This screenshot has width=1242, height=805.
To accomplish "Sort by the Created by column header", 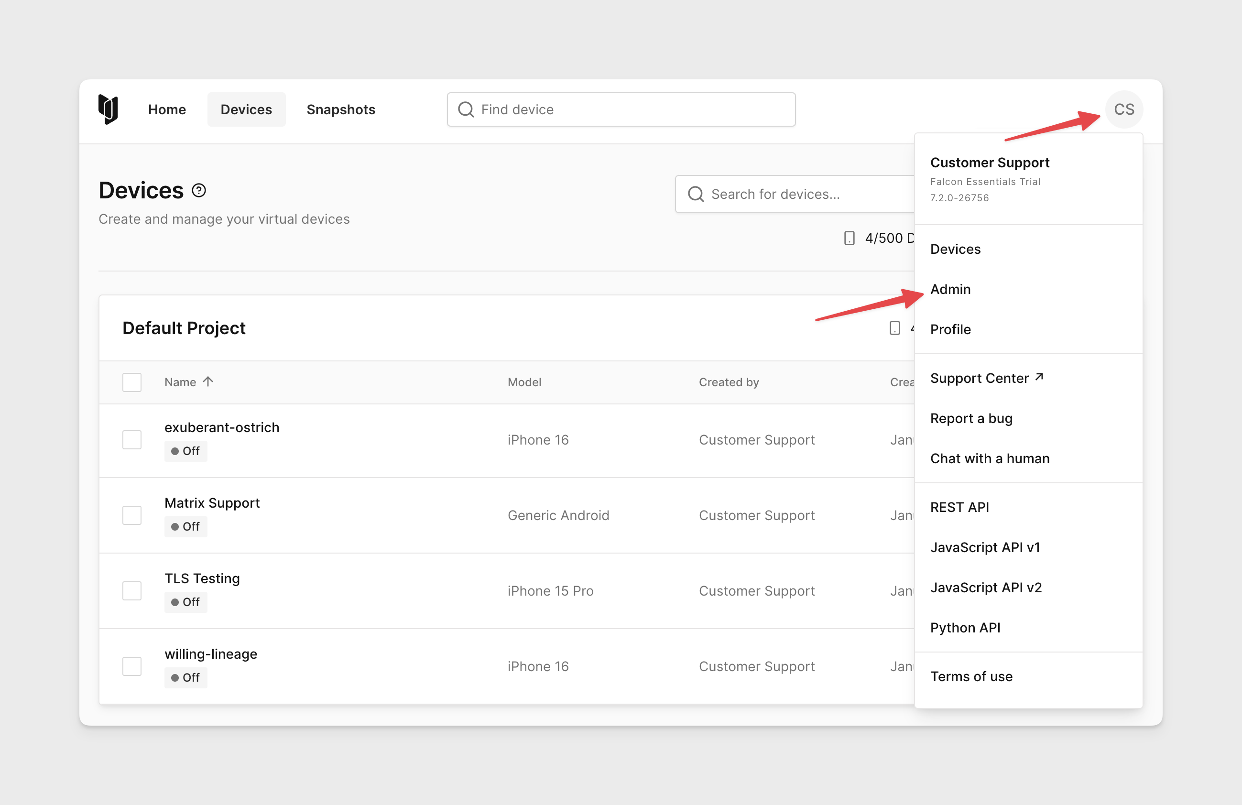I will [729, 382].
